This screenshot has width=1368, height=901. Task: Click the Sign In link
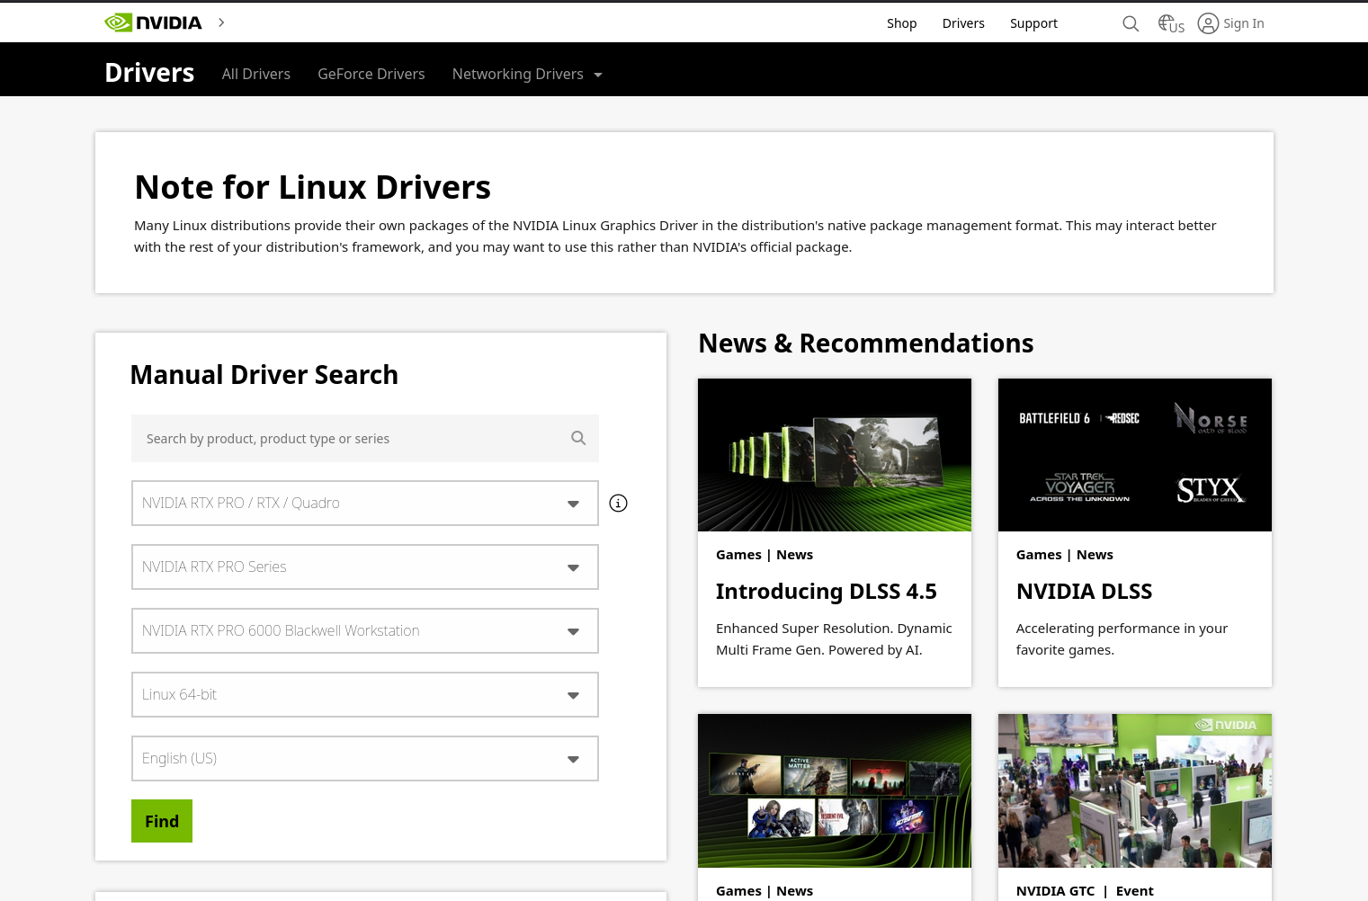pos(1243,23)
